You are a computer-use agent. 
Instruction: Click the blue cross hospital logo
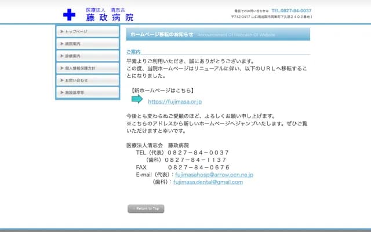[70, 14]
